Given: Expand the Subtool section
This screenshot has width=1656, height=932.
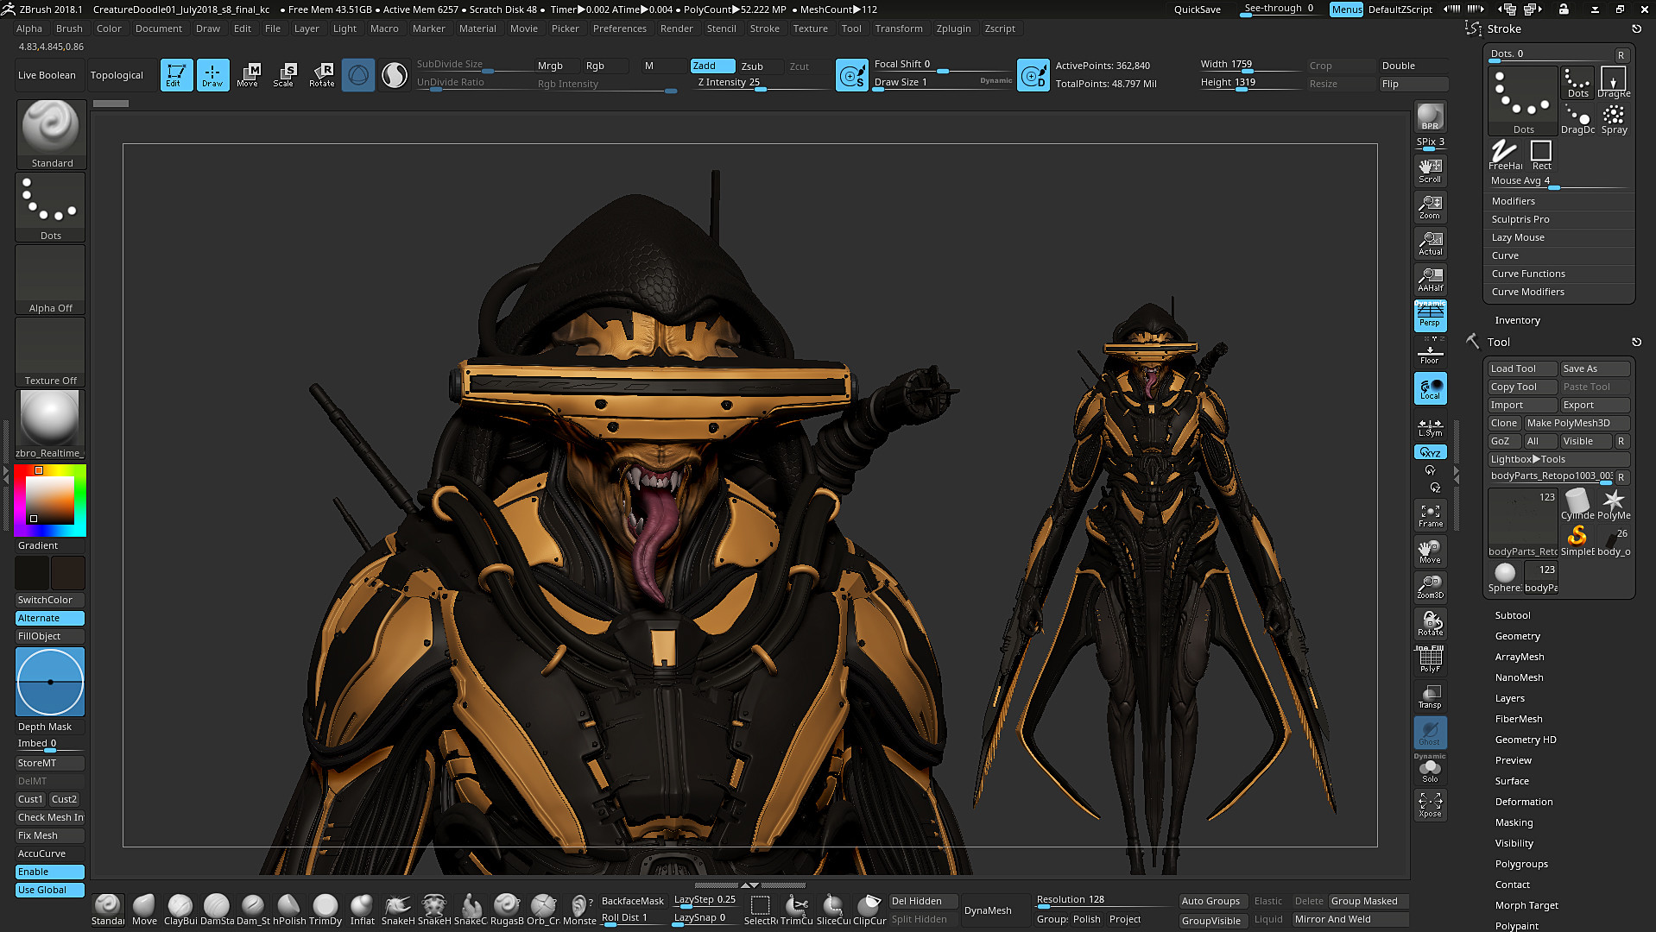Looking at the screenshot, I should tap(1512, 615).
